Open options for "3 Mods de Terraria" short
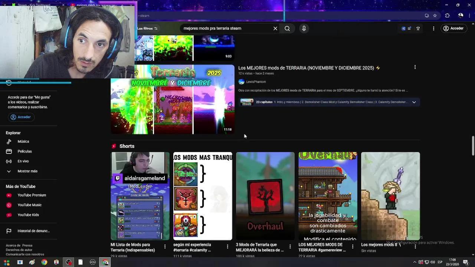 (290, 247)
